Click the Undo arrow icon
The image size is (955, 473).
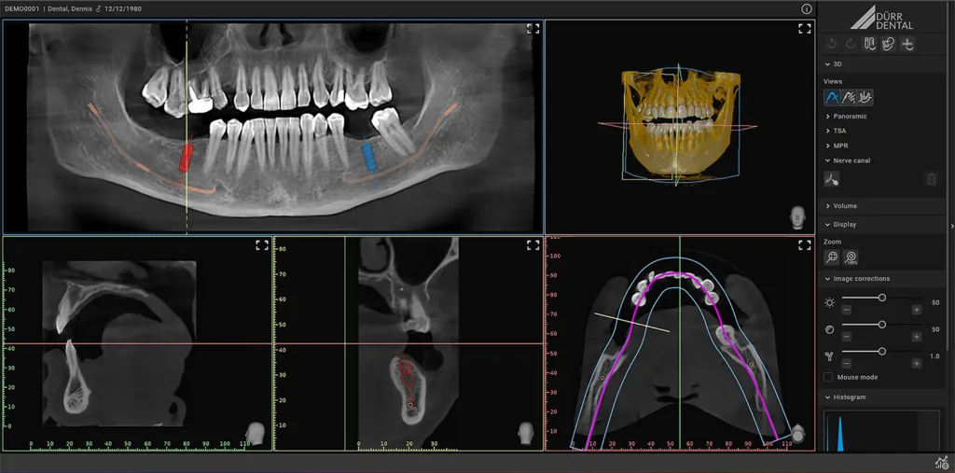point(832,44)
